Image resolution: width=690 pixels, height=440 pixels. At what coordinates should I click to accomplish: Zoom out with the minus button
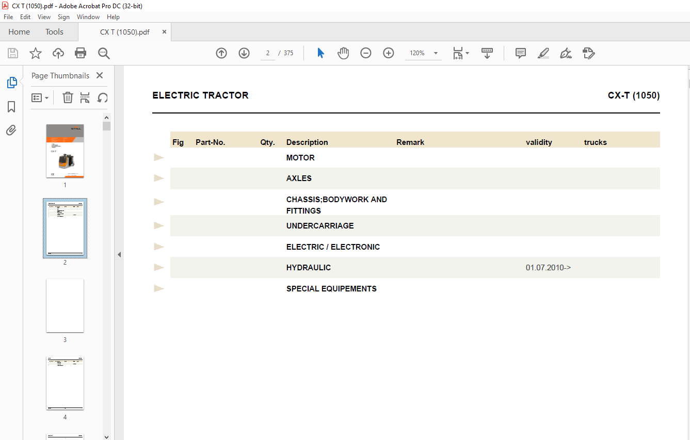366,53
